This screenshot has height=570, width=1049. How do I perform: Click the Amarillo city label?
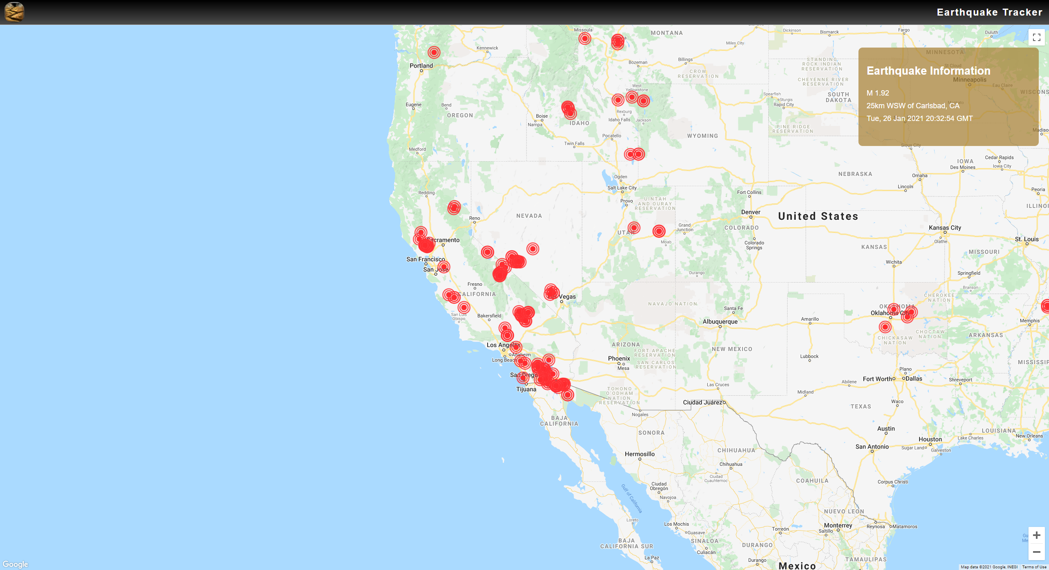[x=810, y=319]
